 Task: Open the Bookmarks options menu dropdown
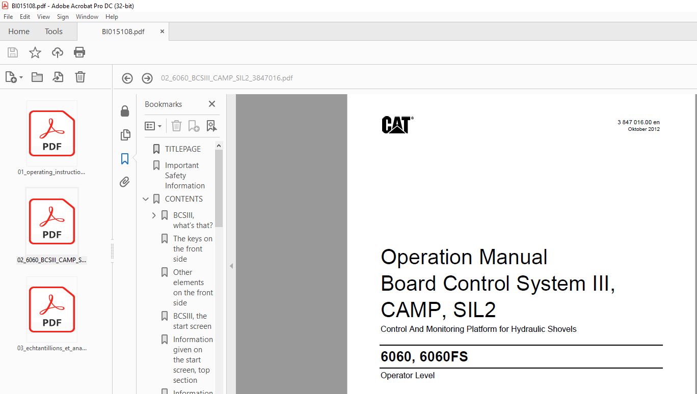point(153,126)
